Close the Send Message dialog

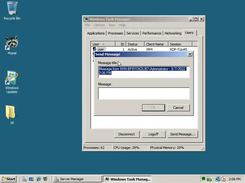point(190,54)
